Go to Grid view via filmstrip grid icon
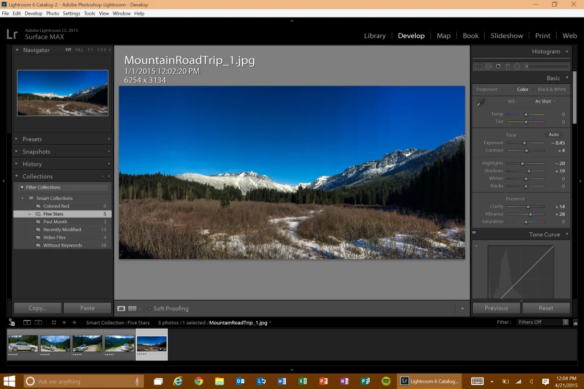This screenshot has width=584, height=389. tap(54, 322)
